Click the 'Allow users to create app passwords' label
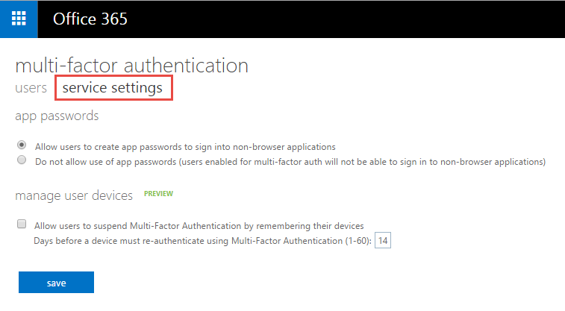Viewport: 565px width, 311px height. pos(185,146)
